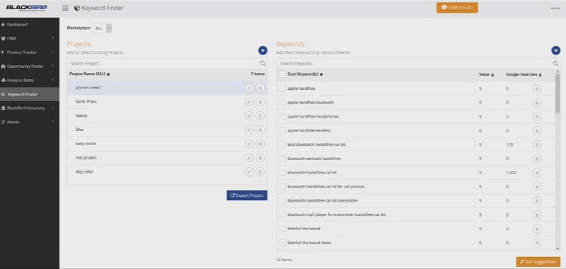
Task: Delete the faithfull the brand keyword
Action: [537, 229]
